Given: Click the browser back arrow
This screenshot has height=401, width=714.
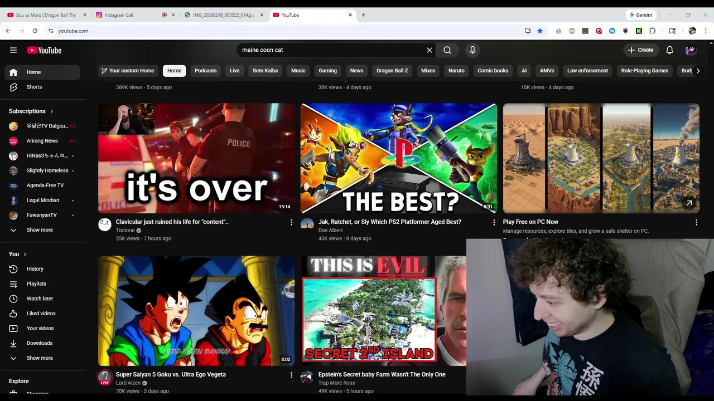Looking at the screenshot, I should (8, 31).
